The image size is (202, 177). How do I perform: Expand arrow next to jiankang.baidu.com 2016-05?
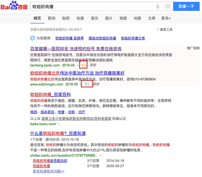(x=78, y=66)
